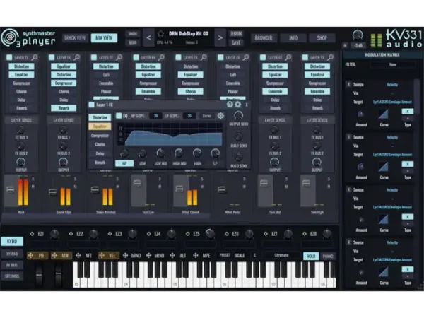Toggle Kick channel's Layer FX checkbox
This screenshot has width=424, height=318.
[x=9, y=57]
